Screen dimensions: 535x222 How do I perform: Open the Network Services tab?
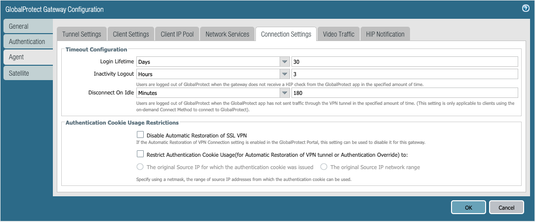point(227,34)
